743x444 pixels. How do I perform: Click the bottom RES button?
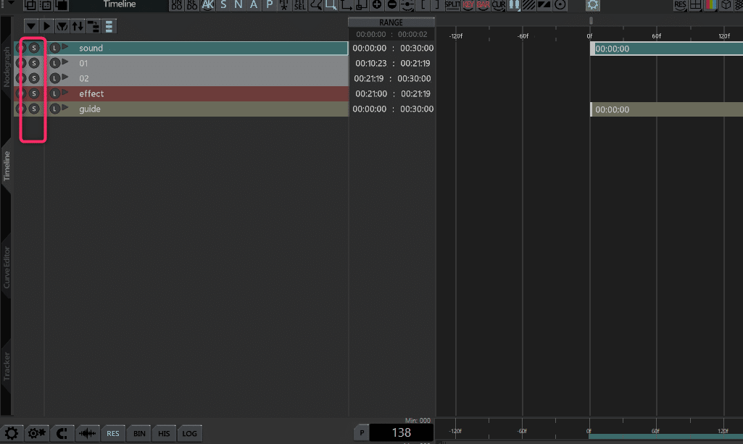tap(113, 433)
